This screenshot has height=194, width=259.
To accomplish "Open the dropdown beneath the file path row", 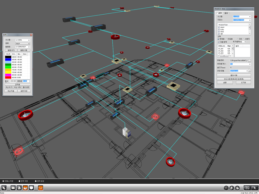I will 240,64.
